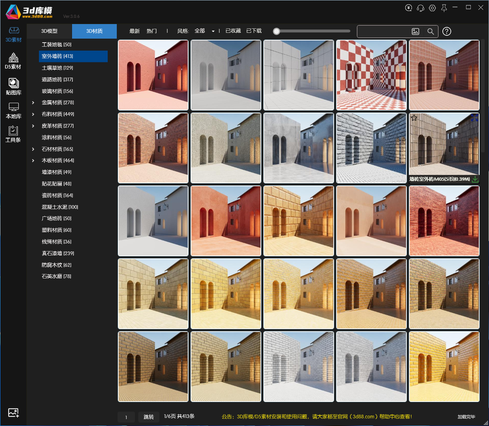Screen dimensions: 489x426
Task: Sort by 最新
Action: click(135, 31)
